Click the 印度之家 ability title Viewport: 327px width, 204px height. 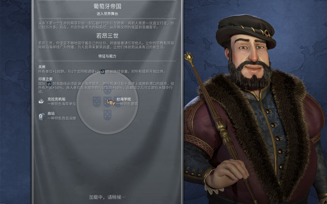[x=46, y=79]
